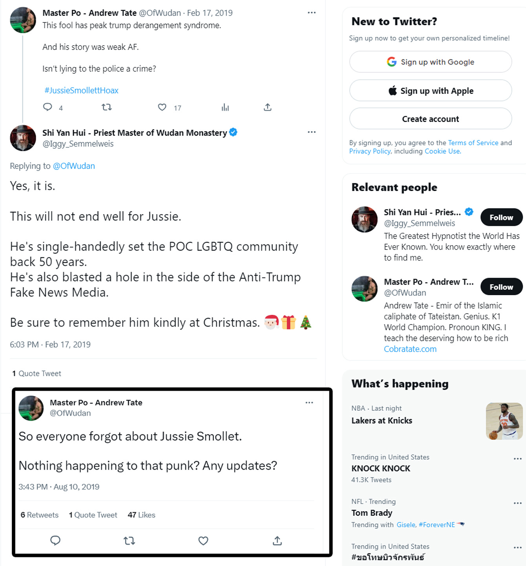Open the Lakers at Knicks thumbnail
Viewport: 526px width, 566px height.
point(504,421)
